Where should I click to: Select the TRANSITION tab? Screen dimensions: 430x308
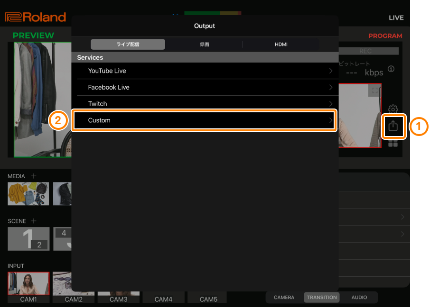[322, 297]
